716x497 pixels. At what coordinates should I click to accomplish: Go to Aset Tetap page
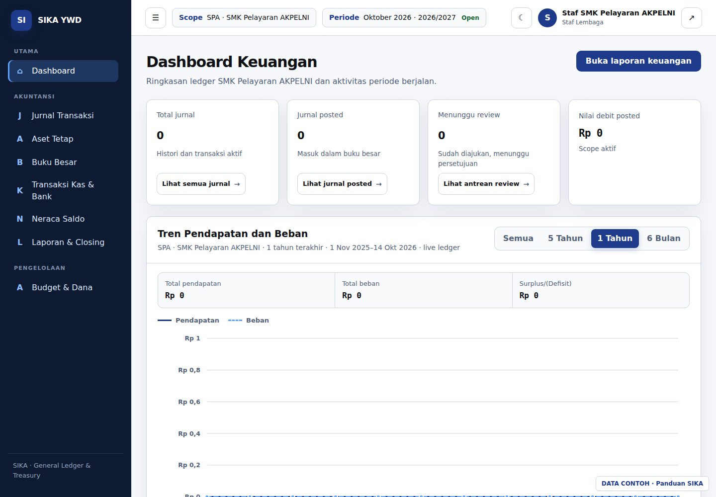click(63, 139)
